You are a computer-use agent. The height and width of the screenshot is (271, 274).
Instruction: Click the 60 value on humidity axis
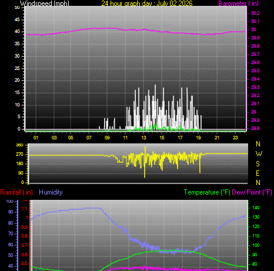[x=10, y=245]
